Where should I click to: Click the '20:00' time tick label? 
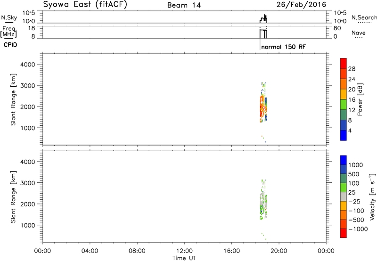pos(279,251)
